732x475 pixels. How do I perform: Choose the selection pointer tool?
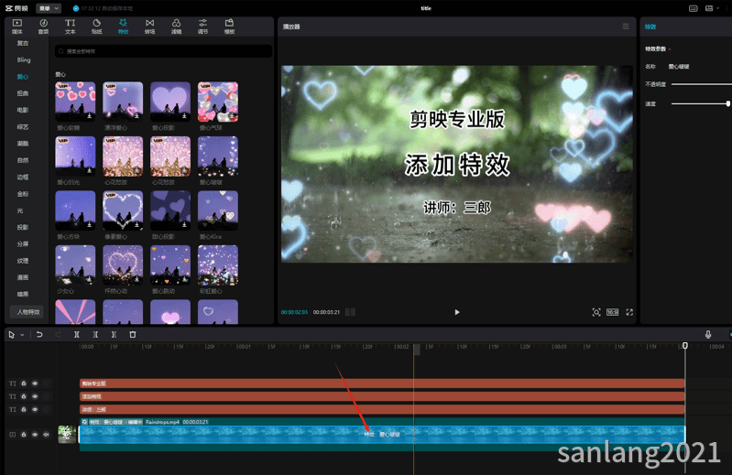point(12,335)
